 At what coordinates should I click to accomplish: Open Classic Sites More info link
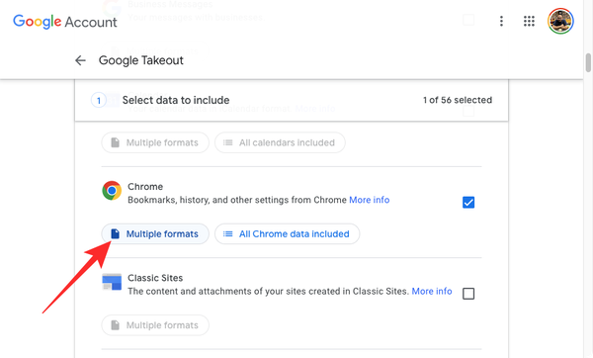coord(432,291)
